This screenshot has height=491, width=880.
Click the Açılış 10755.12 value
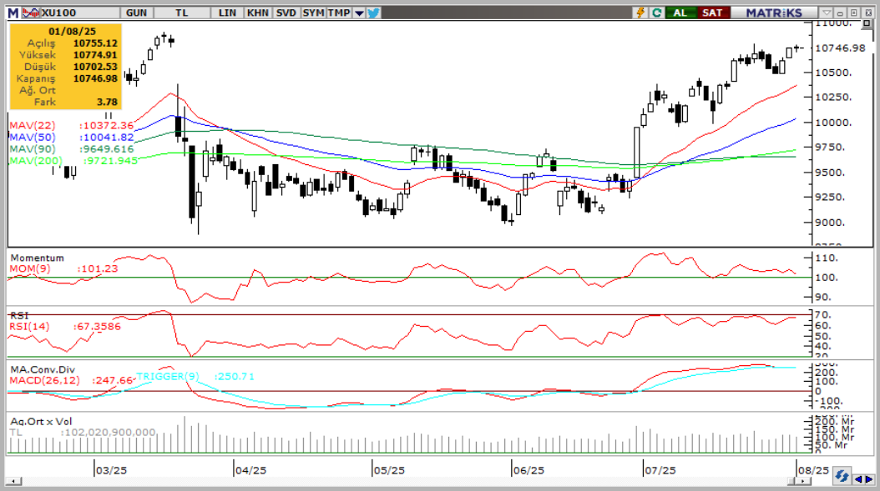coord(95,43)
